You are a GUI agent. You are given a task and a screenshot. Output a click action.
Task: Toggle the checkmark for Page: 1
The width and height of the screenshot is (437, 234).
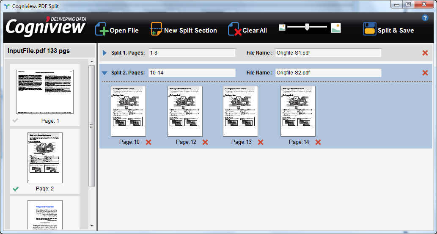click(x=16, y=121)
